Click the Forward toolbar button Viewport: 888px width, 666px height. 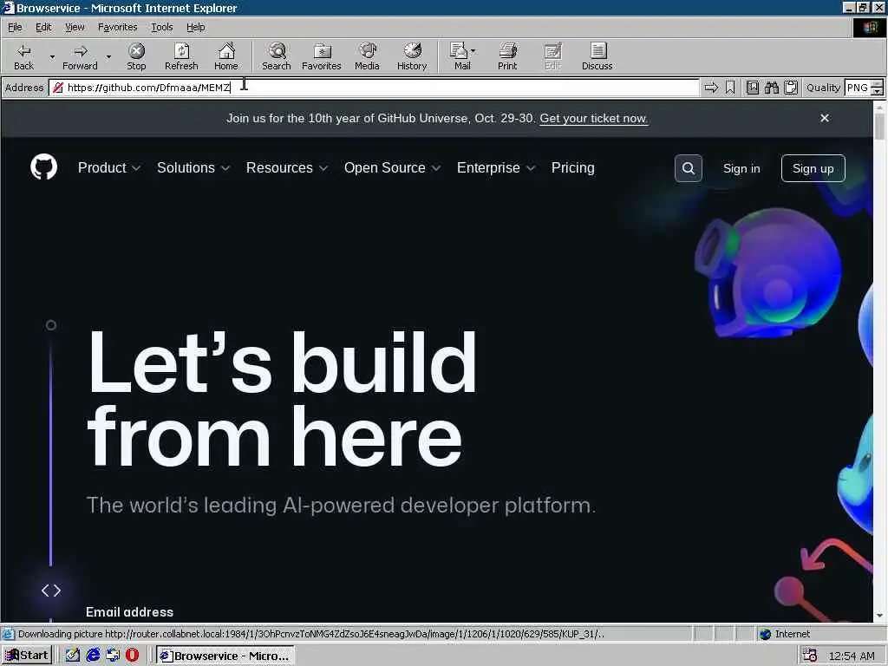(80, 56)
